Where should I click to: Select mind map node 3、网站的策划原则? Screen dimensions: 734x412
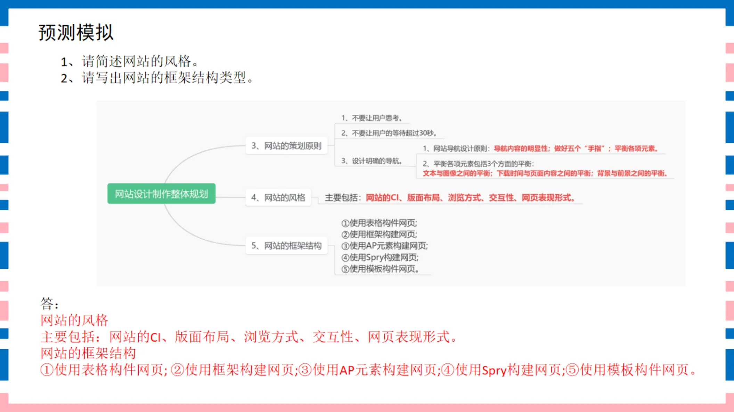pyautogui.click(x=286, y=146)
